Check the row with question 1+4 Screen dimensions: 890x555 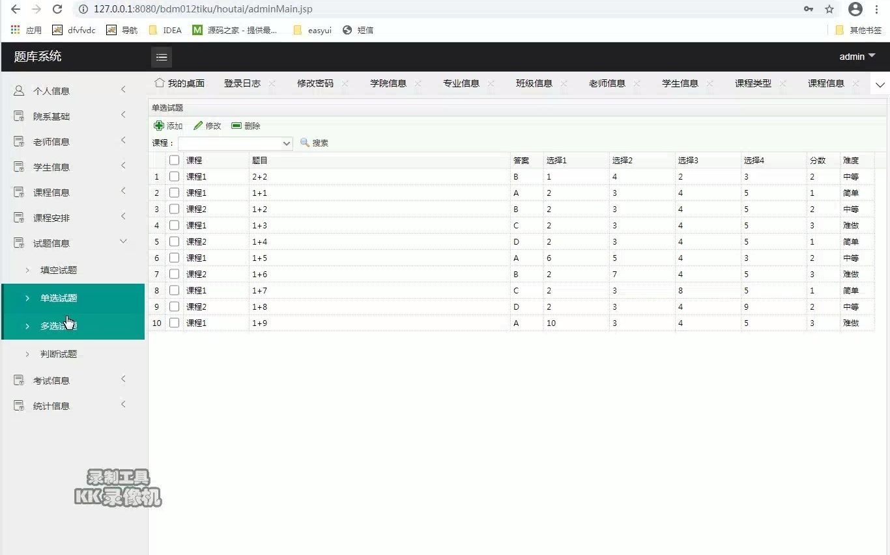(174, 241)
